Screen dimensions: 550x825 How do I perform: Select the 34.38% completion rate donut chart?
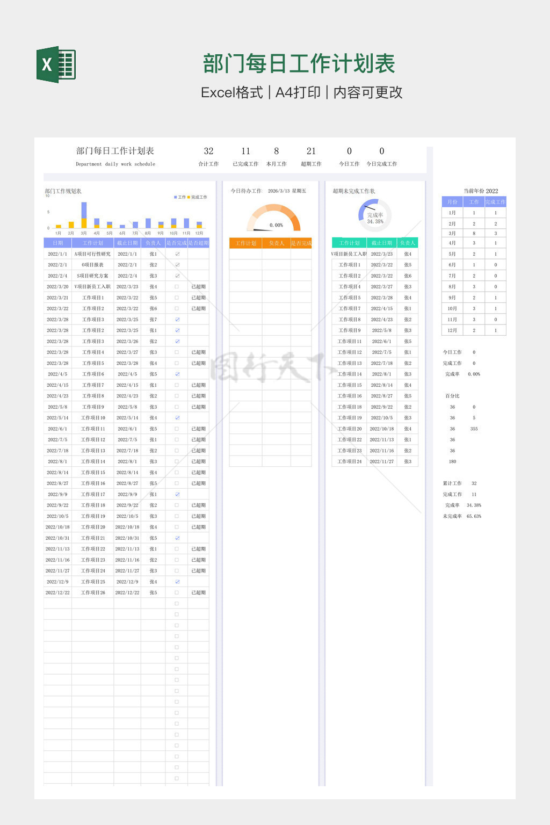pyautogui.click(x=375, y=215)
